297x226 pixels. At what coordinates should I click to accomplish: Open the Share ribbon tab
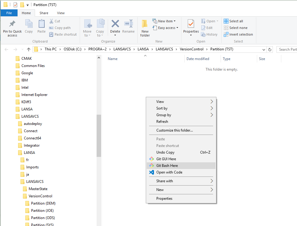pos(44,13)
